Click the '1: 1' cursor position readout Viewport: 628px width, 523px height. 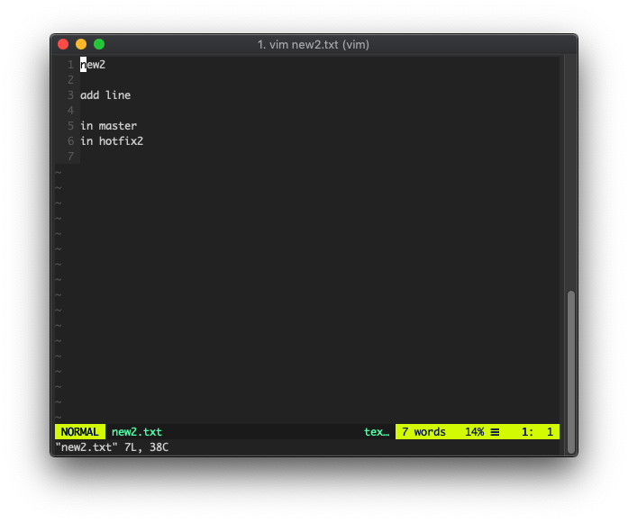pyautogui.click(x=538, y=432)
